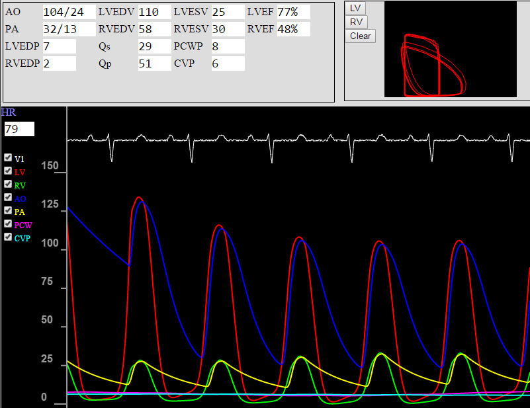
Task: Select the LVEDV value field
Action: 154,12
